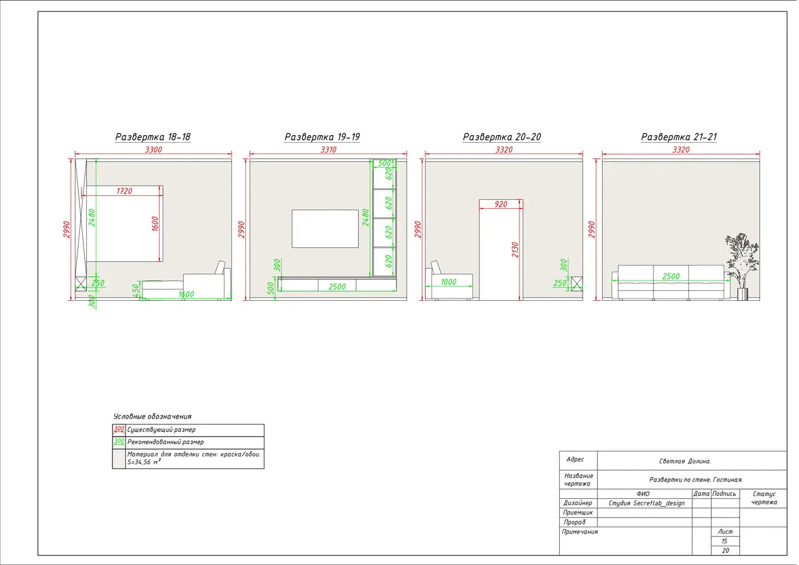
Task: Click the "Дата" column header
Action: [701, 494]
